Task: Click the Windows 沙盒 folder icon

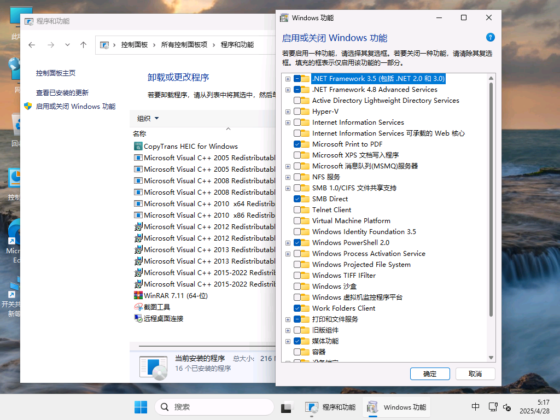Action: click(305, 286)
